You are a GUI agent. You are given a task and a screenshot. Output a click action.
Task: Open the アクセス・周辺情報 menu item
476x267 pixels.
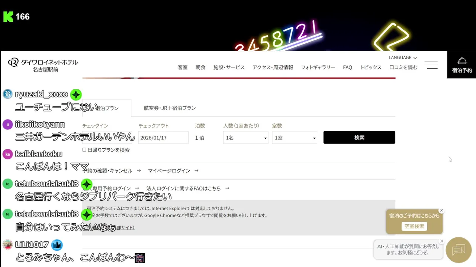coord(273,67)
